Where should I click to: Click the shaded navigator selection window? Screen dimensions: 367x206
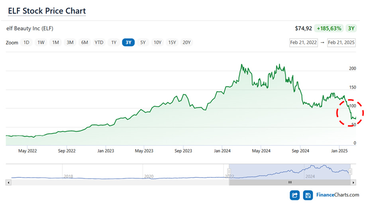[x=290, y=172]
